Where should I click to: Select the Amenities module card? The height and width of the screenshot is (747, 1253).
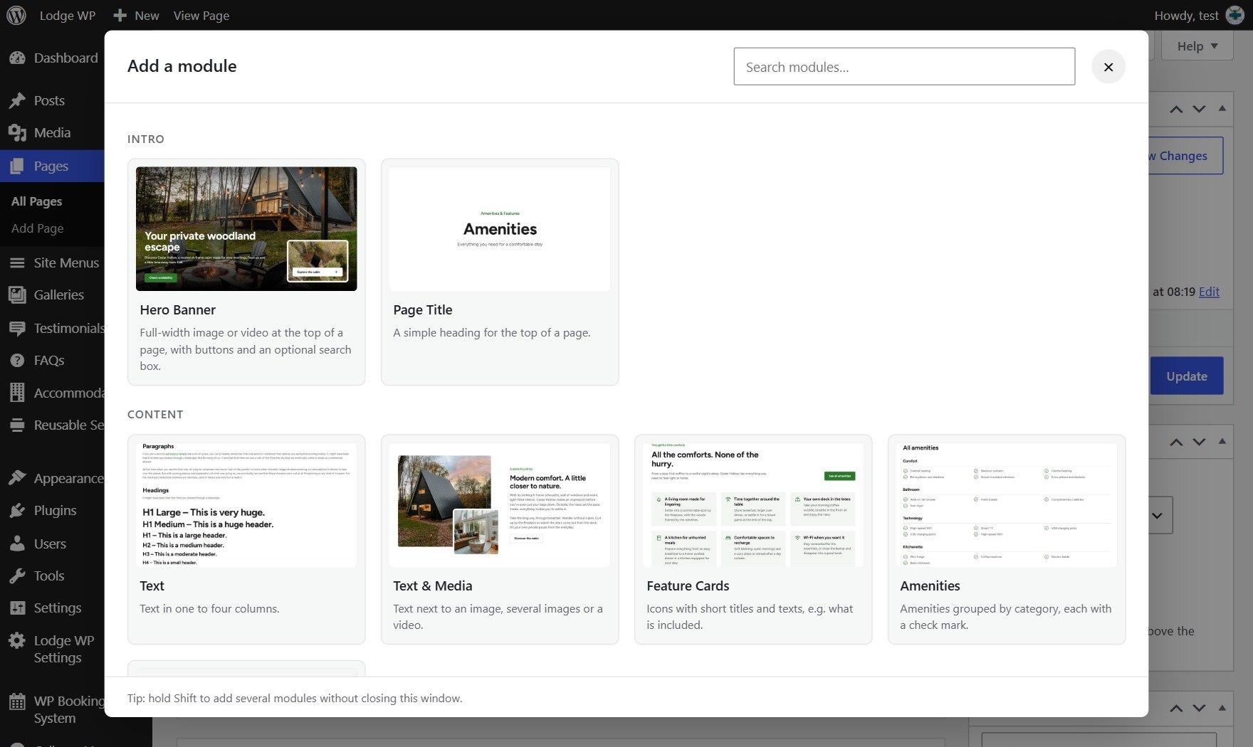point(1007,540)
